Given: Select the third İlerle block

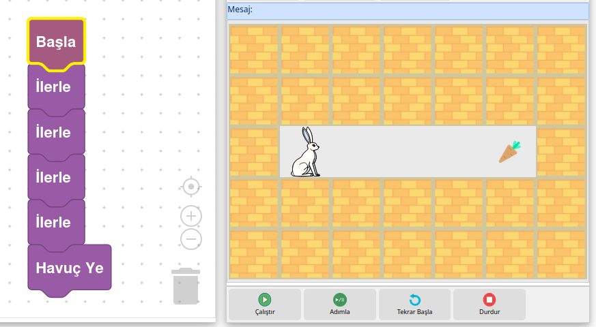Looking at the screenshot, I should coord(53,177).
